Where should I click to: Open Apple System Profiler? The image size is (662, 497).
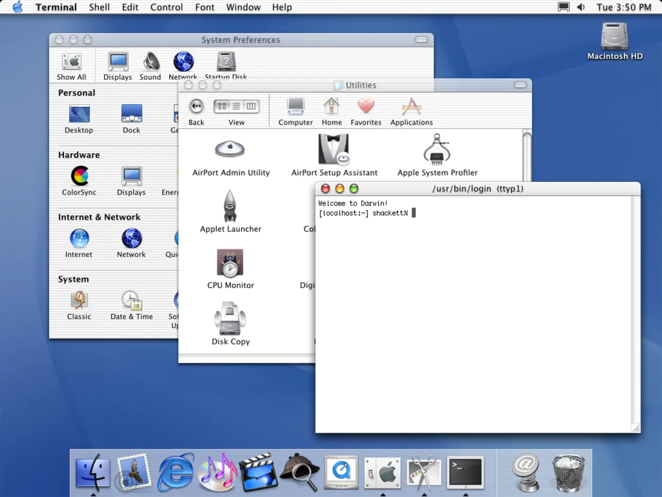[437, 150]
